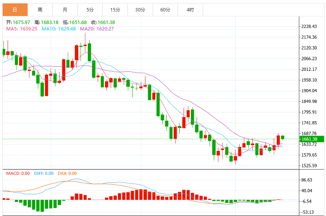Screen dimensions: 326x216
Task: Click the MA20: 1620.27 indicator label
Action: 97,29
